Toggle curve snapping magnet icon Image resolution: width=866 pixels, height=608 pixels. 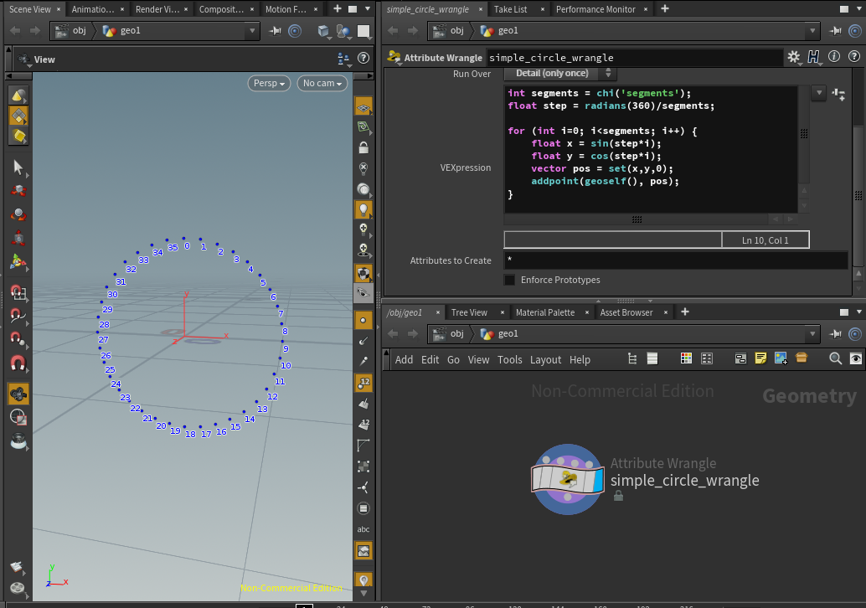tap(18, 316)
